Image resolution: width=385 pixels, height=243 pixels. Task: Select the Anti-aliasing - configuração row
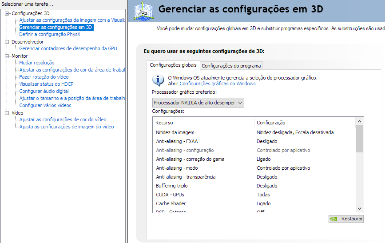254,150
